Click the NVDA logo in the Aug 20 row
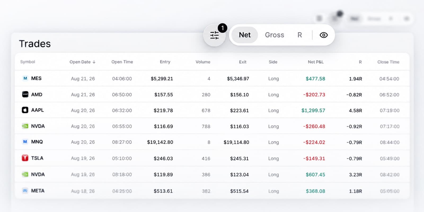 pos(25,126)
